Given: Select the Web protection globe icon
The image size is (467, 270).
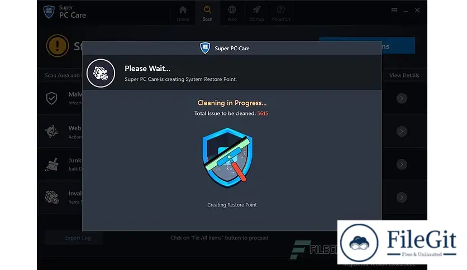Looking at the screenshot, I should point(51,131).
